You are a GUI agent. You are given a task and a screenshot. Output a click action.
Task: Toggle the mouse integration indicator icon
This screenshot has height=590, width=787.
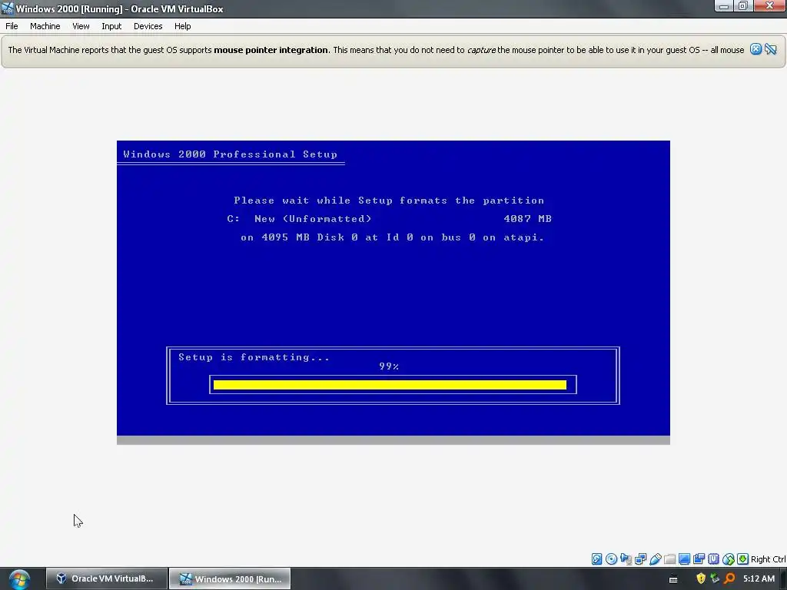pos(729,559)
